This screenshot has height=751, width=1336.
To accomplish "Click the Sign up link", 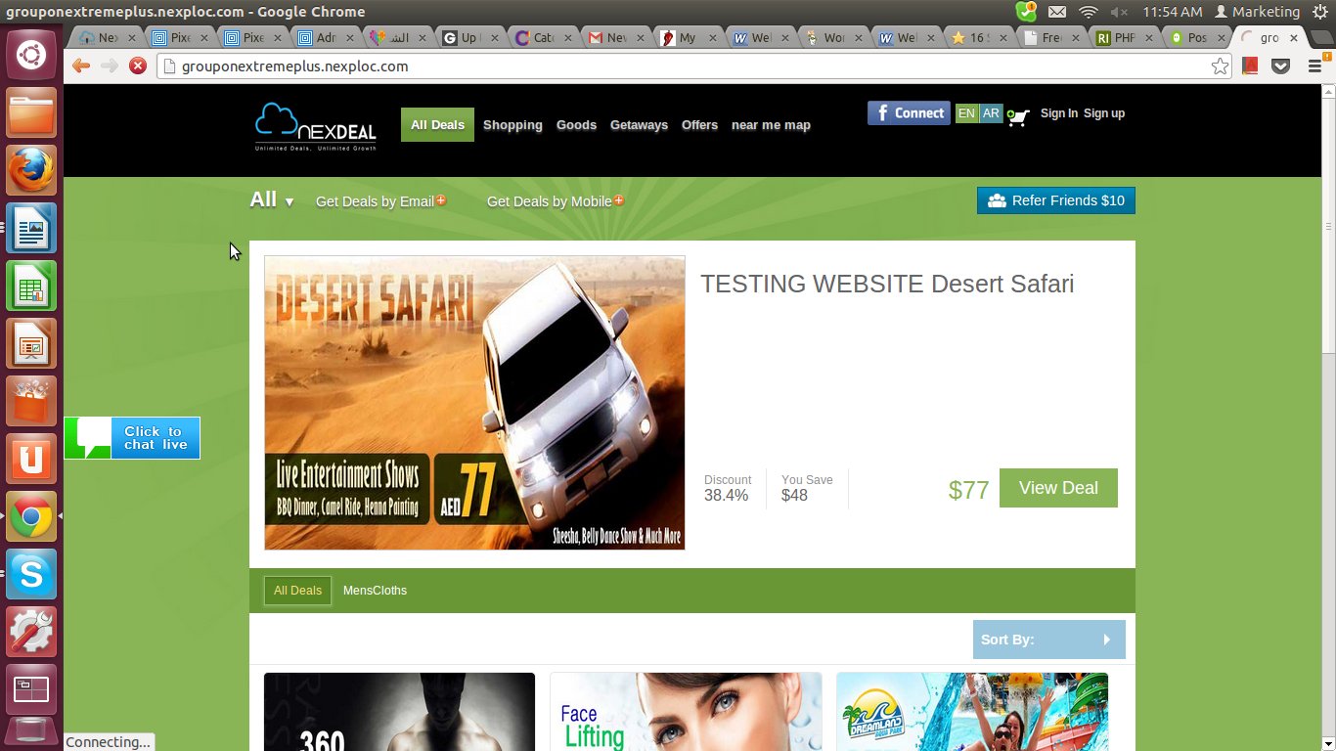I will (1104, 113).
